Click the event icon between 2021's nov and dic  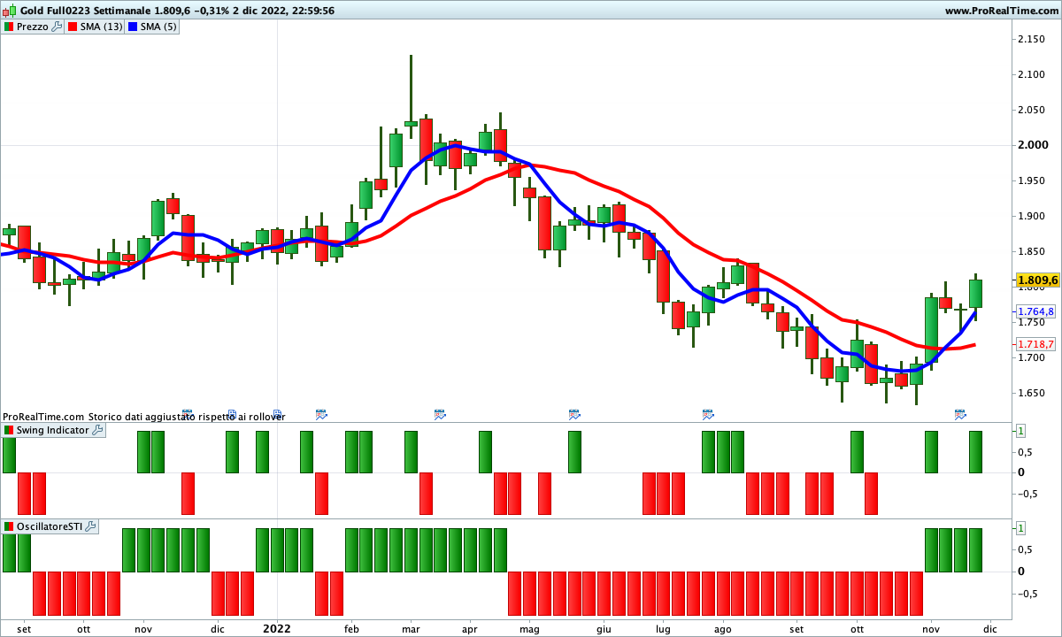coord(188,413)
